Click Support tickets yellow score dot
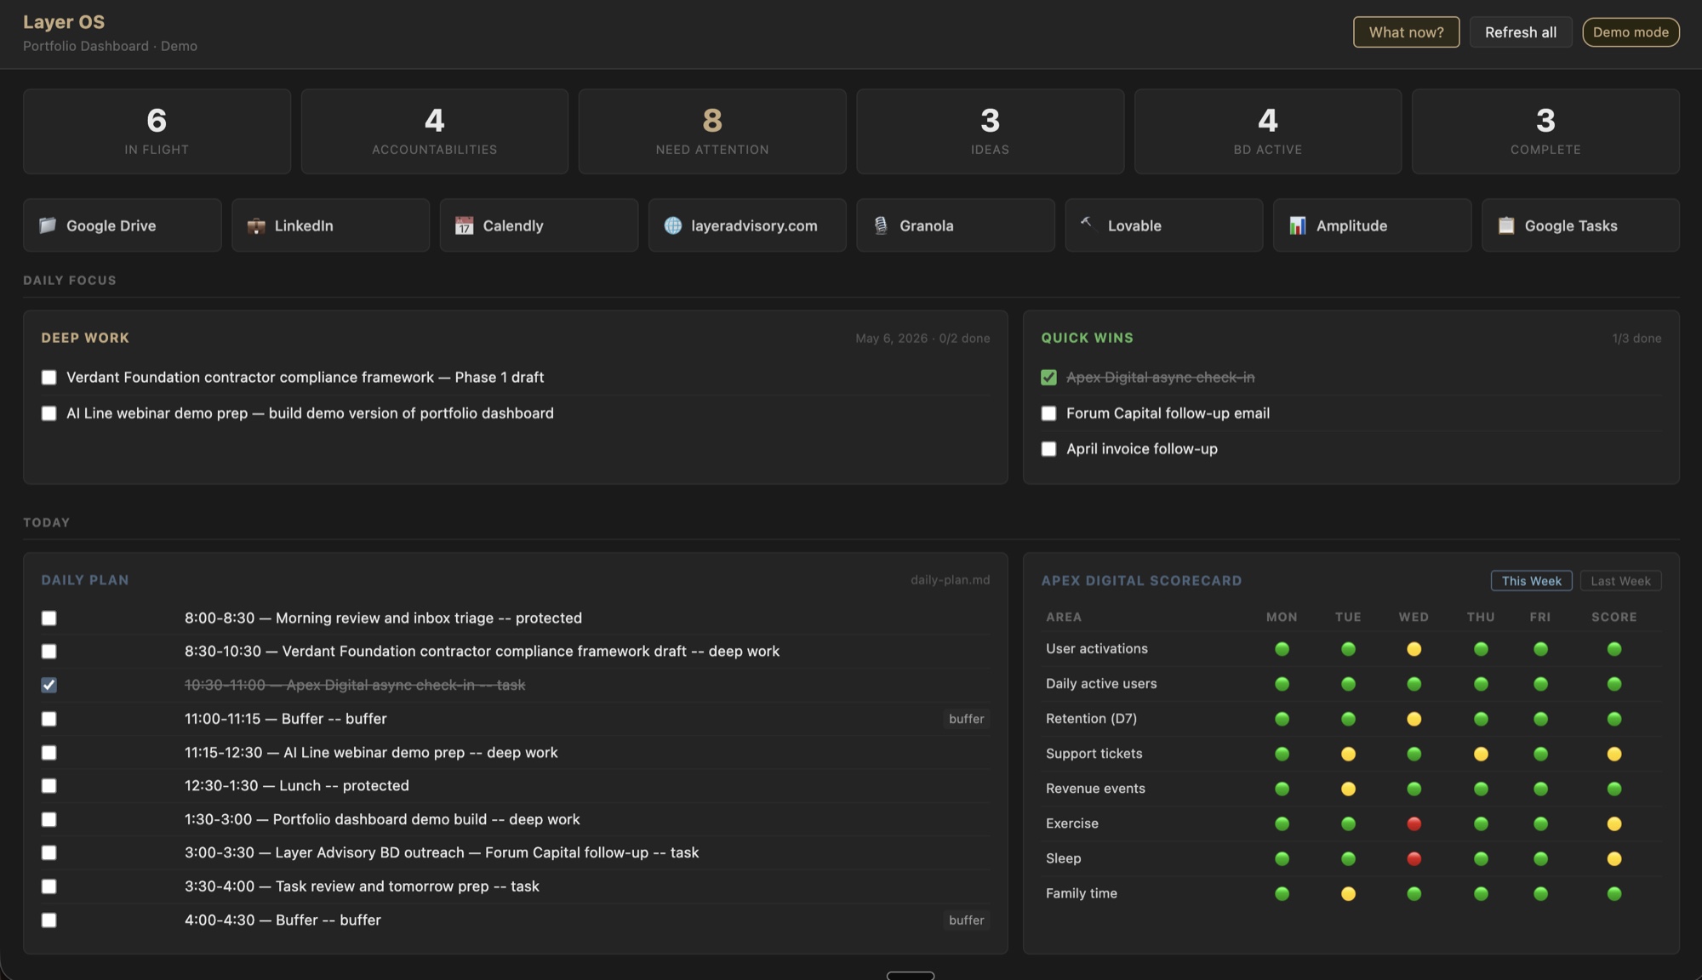1702x980 pixels. point(1613,754)
